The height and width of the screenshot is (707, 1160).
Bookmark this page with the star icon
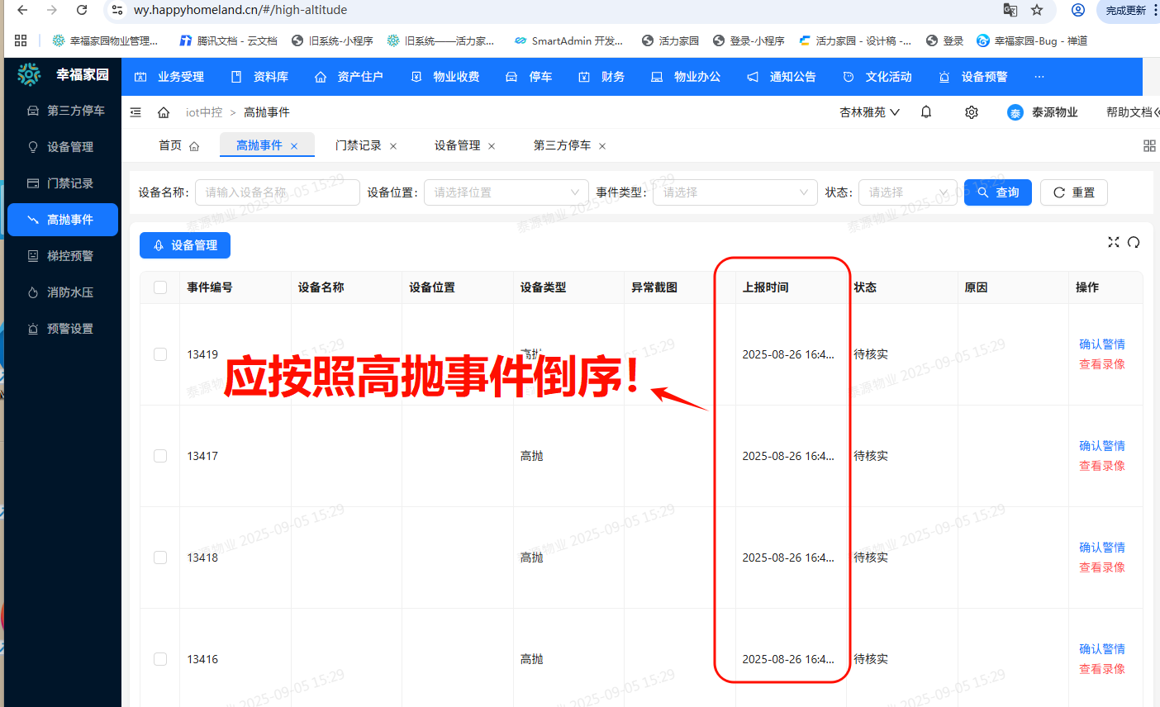point(1037,10)
